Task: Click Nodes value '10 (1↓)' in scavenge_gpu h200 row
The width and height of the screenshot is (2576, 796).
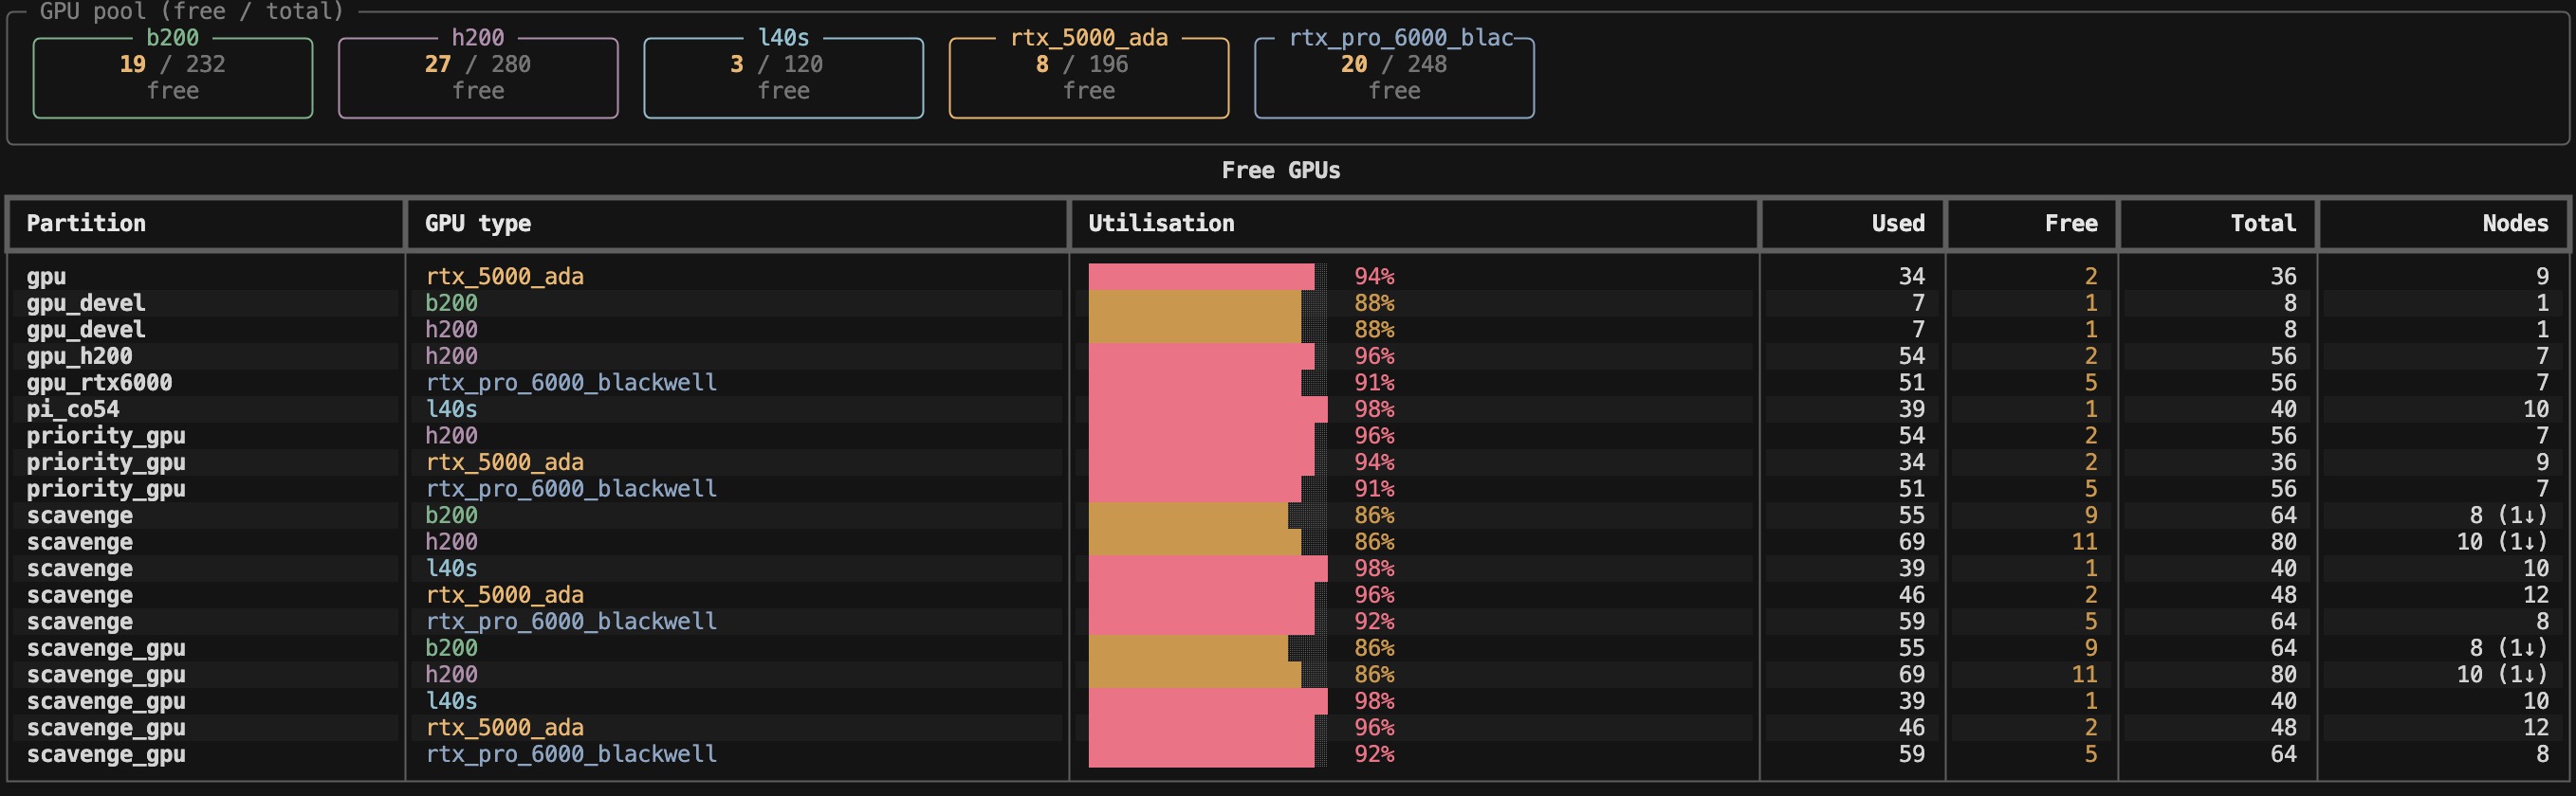Action: click(2502, 675)
